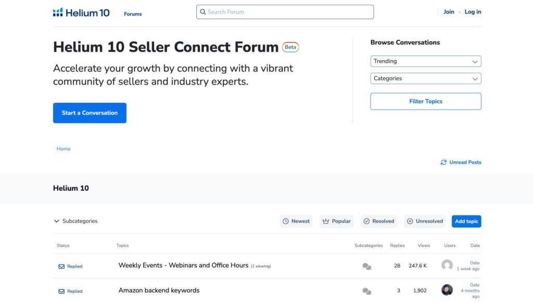Click the Helium 10 logo

(x=81, y=12)
